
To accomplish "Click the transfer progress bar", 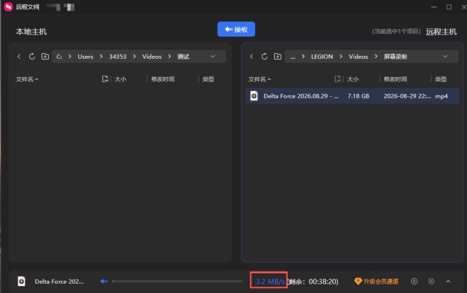I will point(177,281).
